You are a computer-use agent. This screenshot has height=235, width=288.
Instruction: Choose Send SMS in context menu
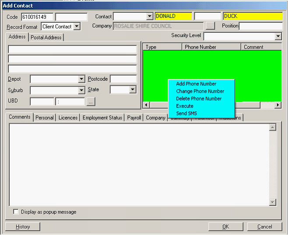[186, 114]
